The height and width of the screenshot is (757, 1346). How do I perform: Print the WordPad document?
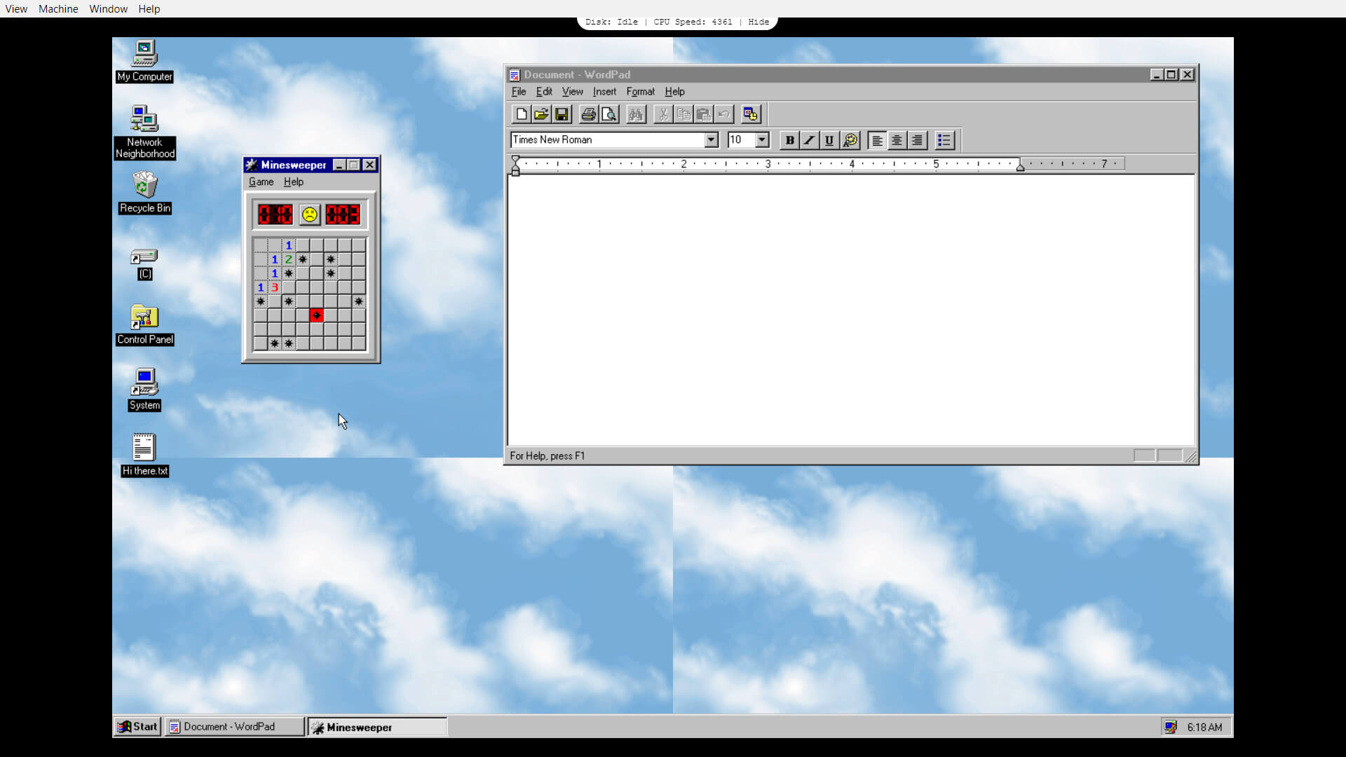point(589,114)
